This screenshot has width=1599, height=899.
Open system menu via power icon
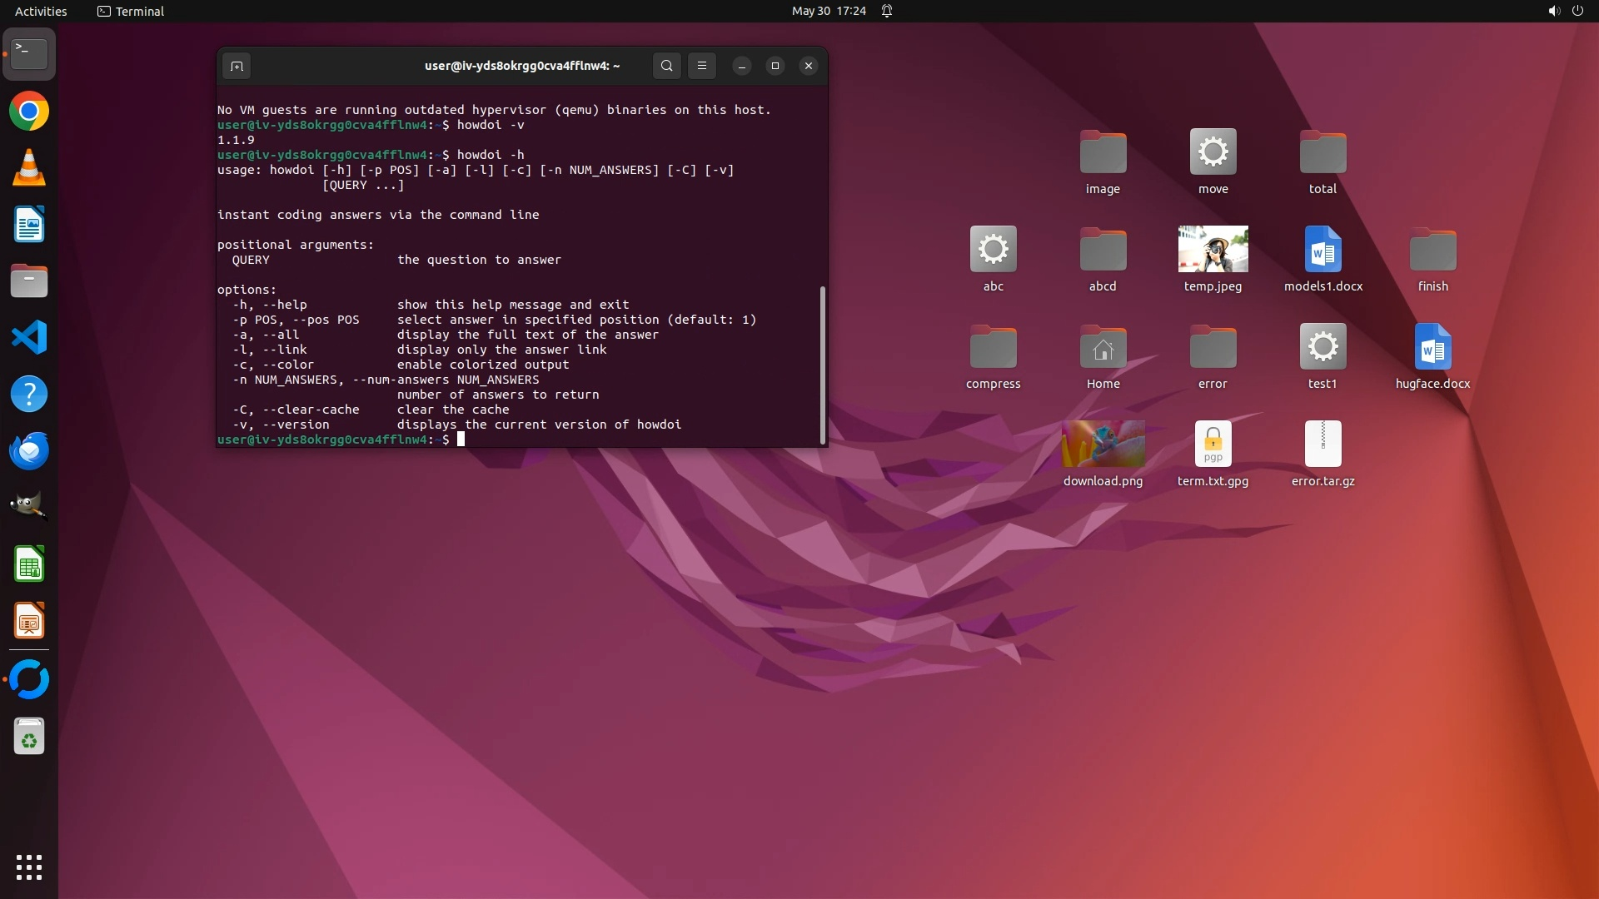1577,11
